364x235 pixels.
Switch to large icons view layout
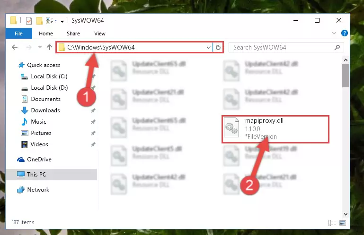(342, 223)
